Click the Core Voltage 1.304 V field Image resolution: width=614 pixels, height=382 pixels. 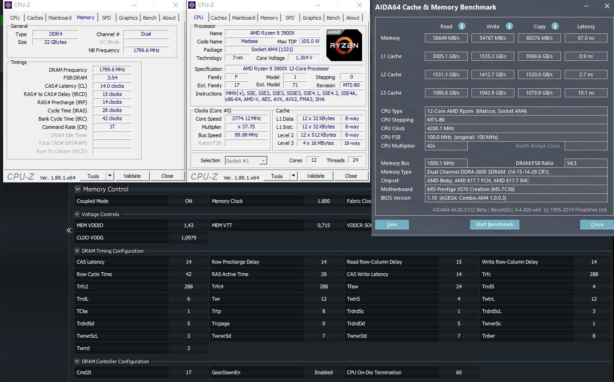pyautogui.click(x=304, y=58)
